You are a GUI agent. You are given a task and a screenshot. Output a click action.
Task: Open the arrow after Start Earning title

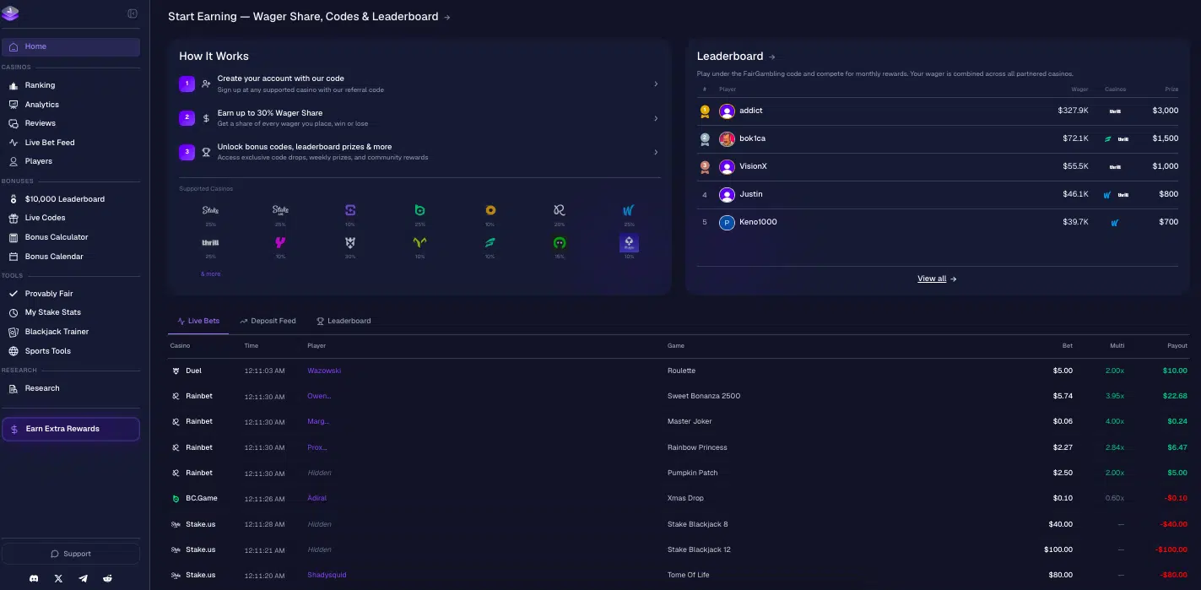click(x=447, y=17)
